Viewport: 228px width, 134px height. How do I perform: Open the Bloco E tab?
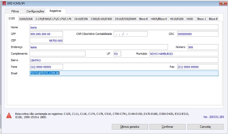coord(143,19)
